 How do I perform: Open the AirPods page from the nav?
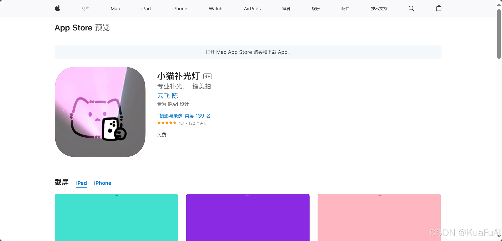252,8
